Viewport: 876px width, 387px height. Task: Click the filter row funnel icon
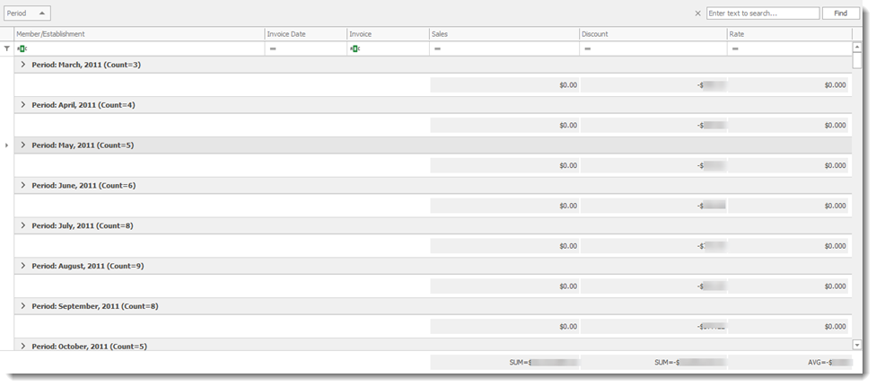7,48
